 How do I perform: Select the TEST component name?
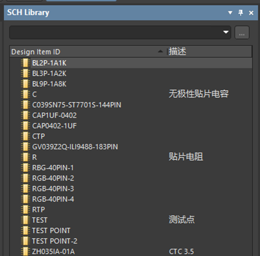pos(40,220)
